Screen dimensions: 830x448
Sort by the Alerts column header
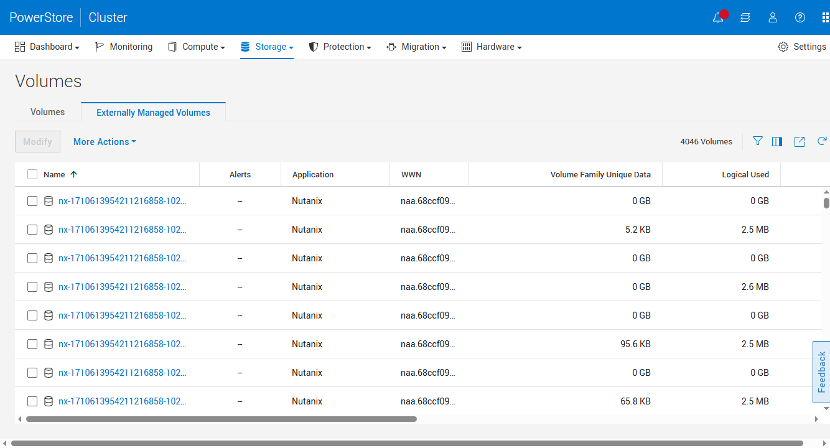[x=240, y=175]
